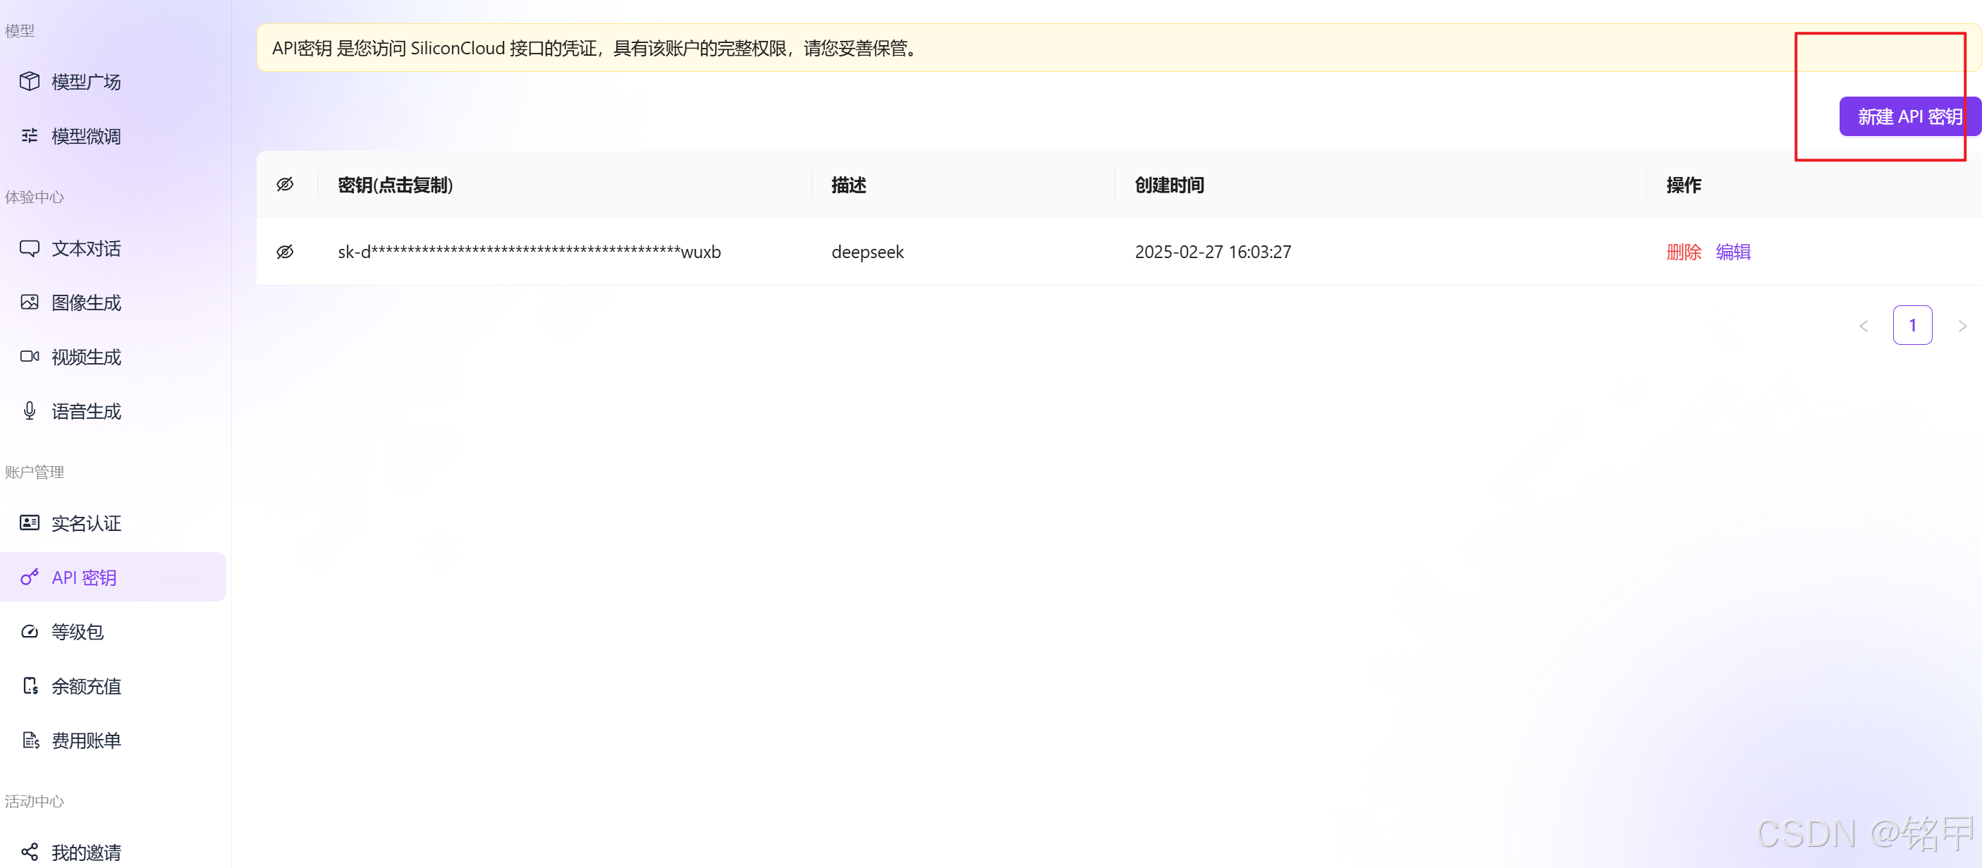The image size is (1982, 868).
Task: Click 编辑 link for deepseek key
Action: click(1732, 252)
